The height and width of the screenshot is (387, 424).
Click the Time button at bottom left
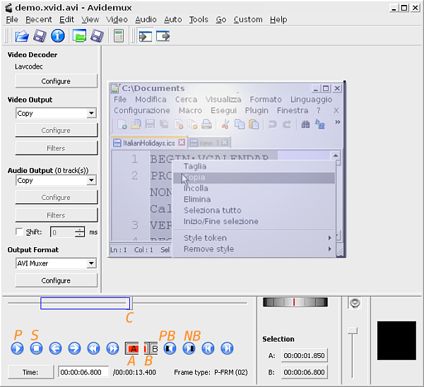[x=30, y=372]
